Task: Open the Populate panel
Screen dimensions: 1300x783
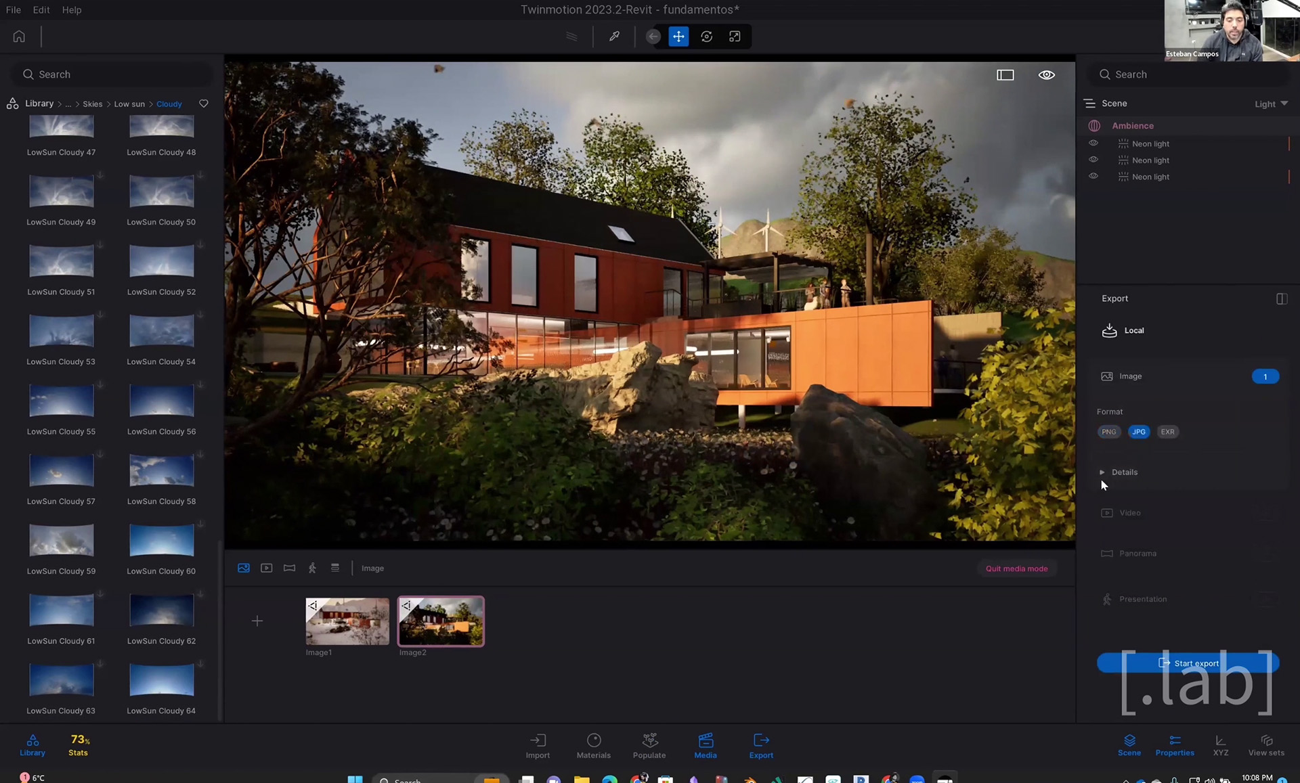Action: [x=649, y=745]
